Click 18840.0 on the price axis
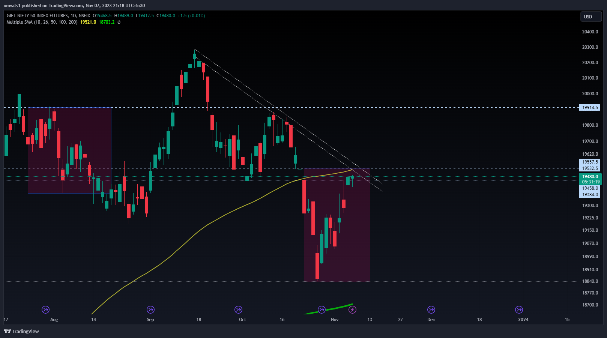 [590, 281]
